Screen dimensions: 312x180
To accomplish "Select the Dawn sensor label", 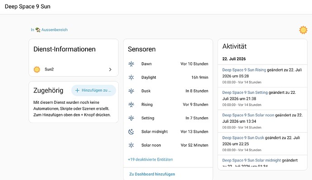I will point(147,64).
